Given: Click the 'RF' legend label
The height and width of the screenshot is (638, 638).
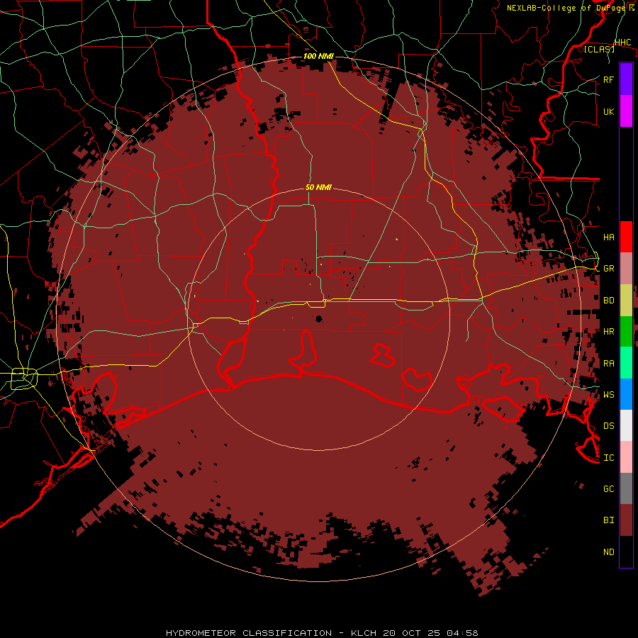Looking at the screenshot, I should (x=609, y=79).
